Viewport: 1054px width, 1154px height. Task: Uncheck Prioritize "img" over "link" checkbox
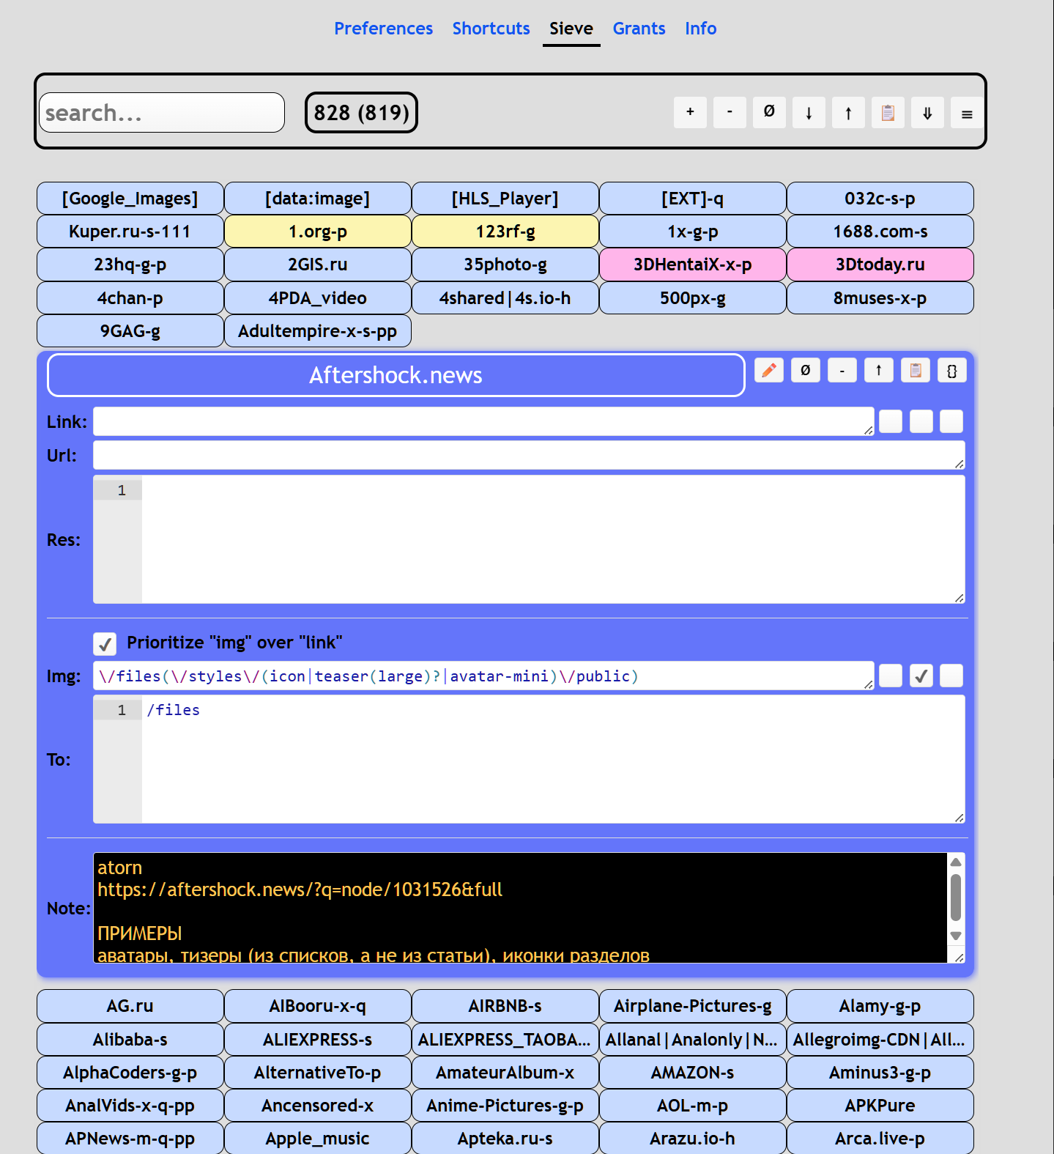[105, 643]
